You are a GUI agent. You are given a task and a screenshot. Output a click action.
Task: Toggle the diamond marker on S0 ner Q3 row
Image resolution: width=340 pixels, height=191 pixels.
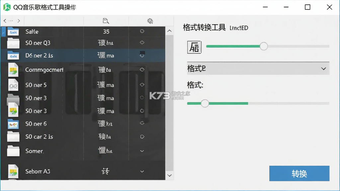coord(142,42)
